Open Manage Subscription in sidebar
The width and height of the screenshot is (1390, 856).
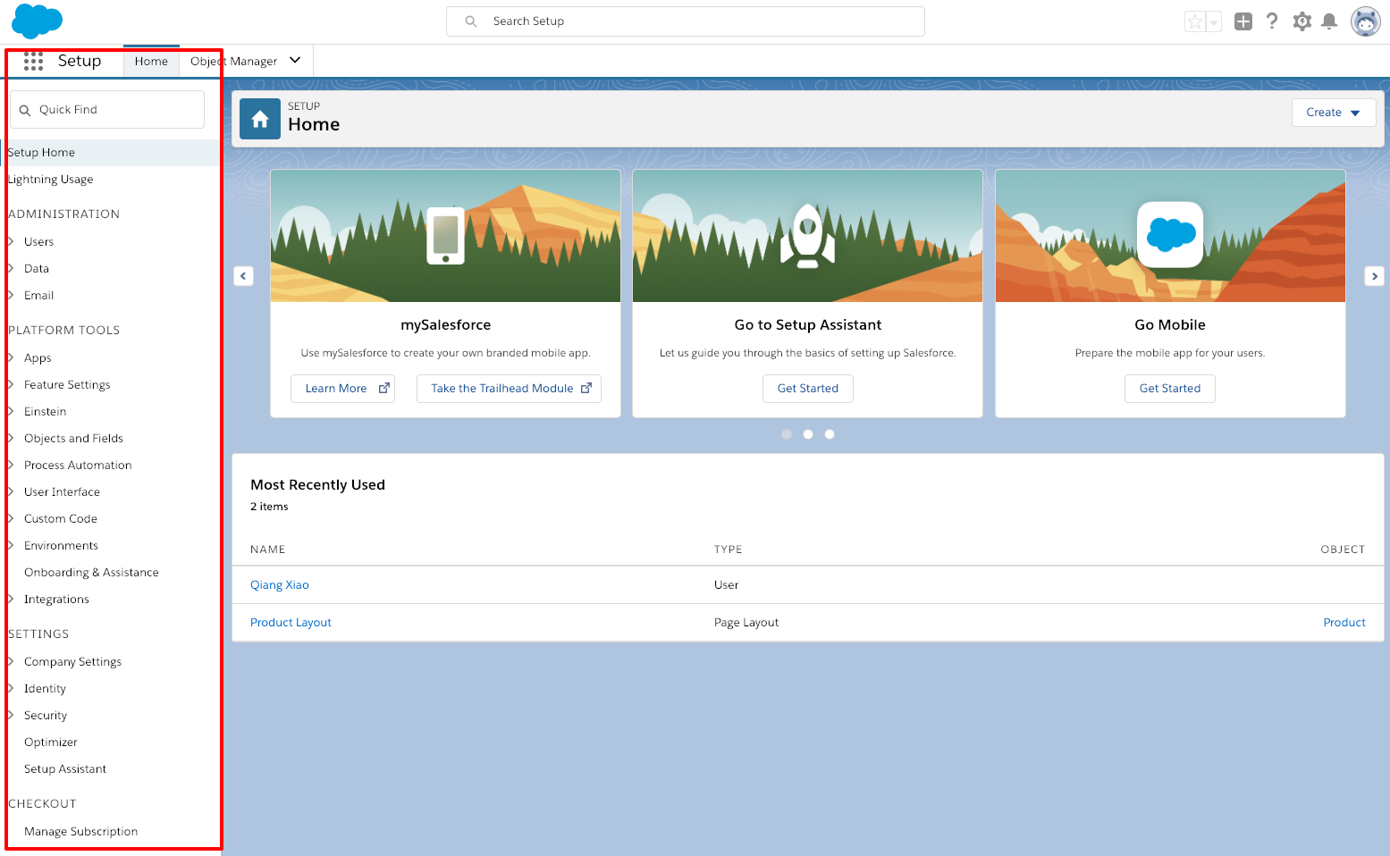point(80,832)
